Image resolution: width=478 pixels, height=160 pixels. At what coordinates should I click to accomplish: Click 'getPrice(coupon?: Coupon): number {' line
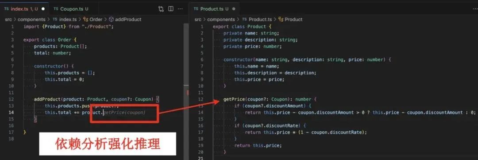tap(270, 99)
